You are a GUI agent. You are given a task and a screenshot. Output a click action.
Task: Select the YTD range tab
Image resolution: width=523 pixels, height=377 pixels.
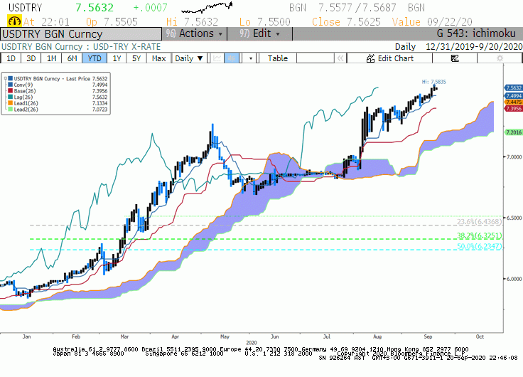click(95, 58)
